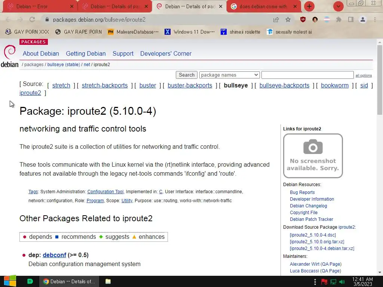Viewport: 383px width, 287px height.
Task: Open the 'Windows 11 Dow…' bookmark
Action: [x=190, y=32]
